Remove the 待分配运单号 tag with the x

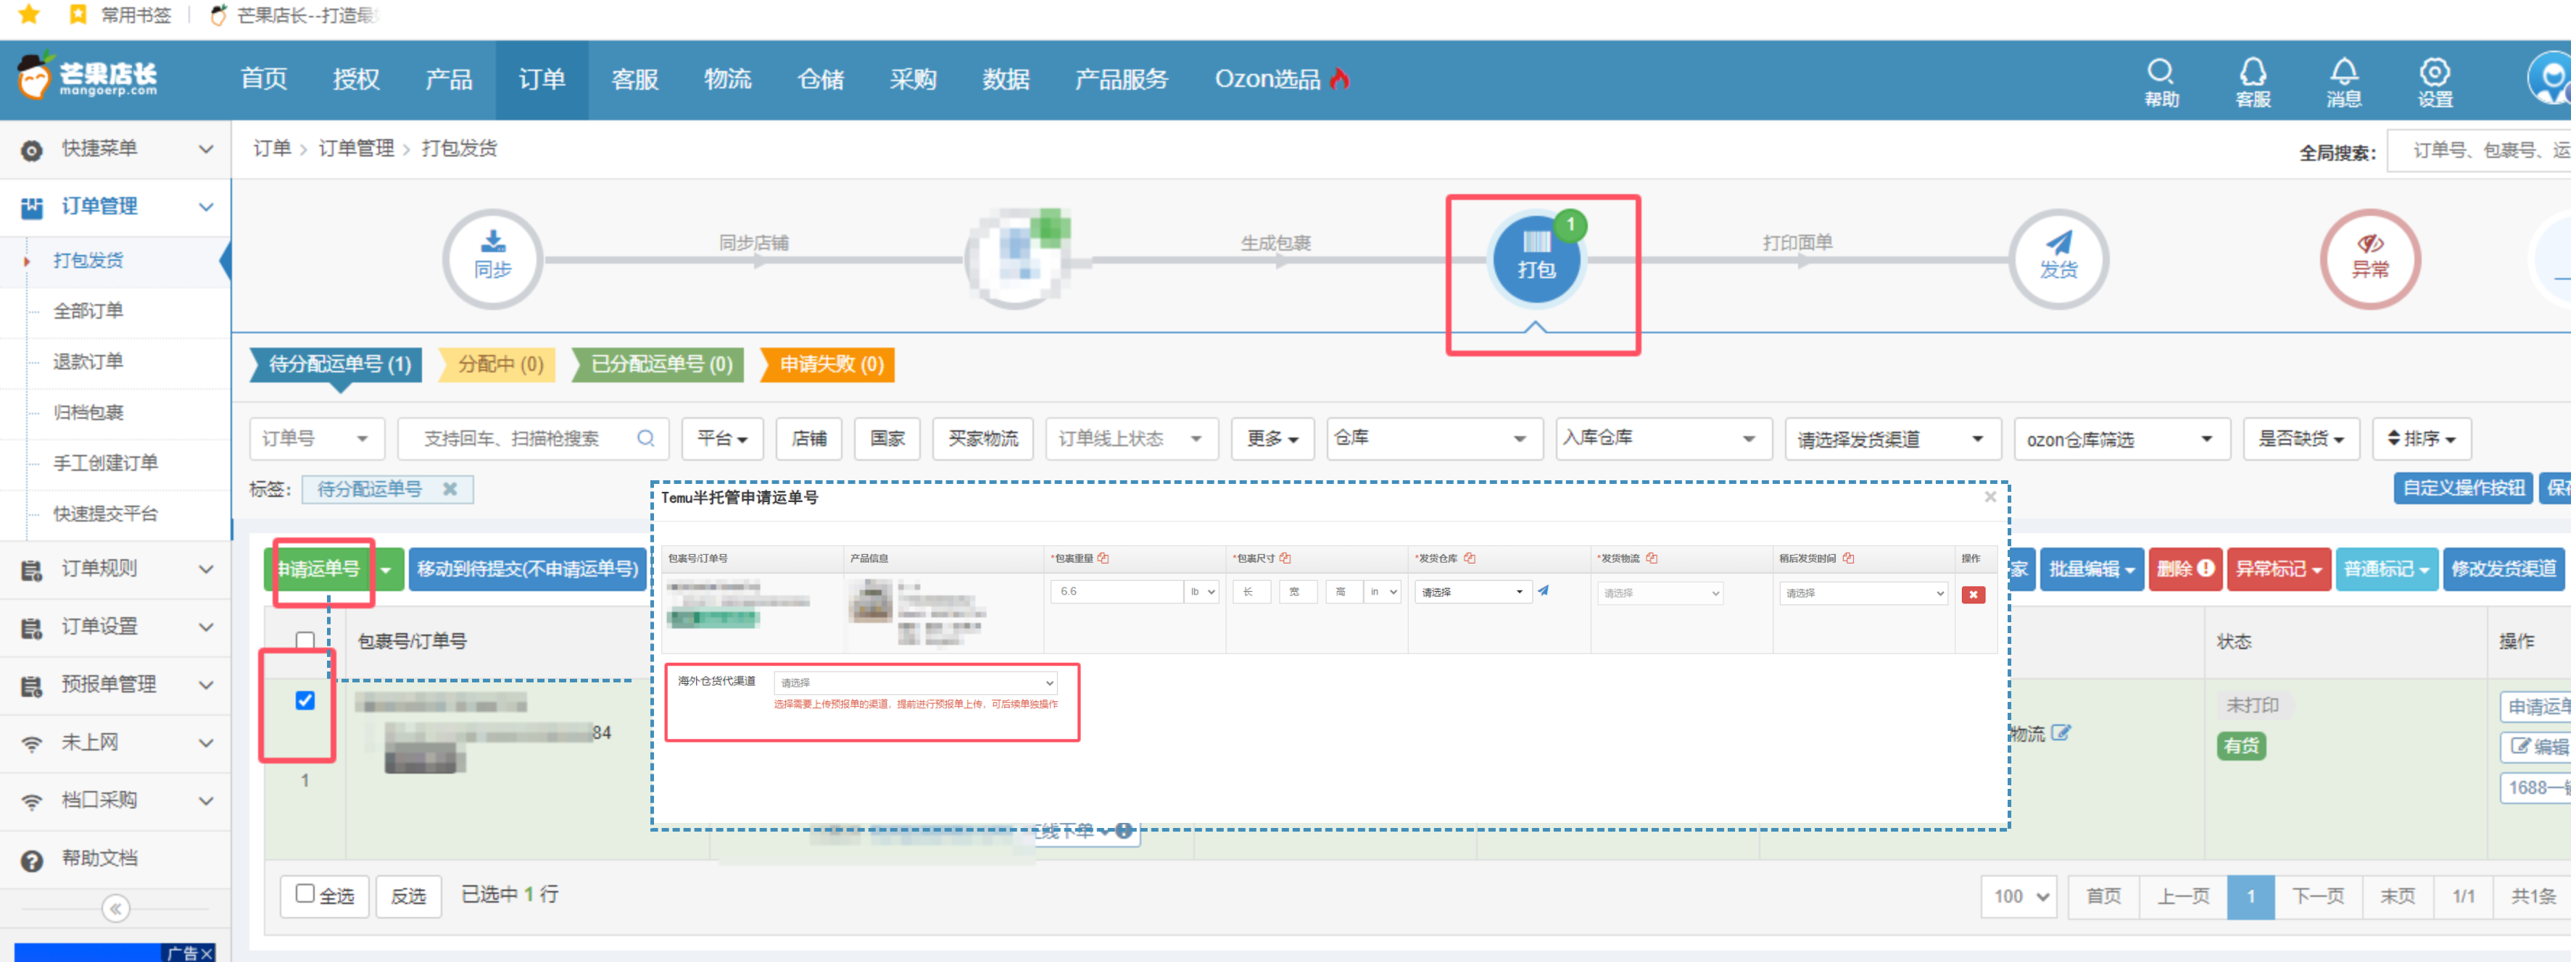click(x=450, y=490)
